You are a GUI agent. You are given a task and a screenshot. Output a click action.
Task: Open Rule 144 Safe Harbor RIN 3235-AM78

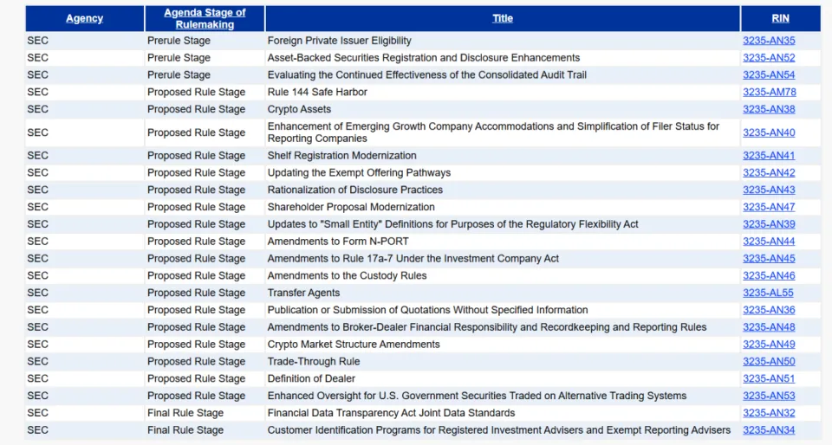pyautogui.click(x=769, y=93)
